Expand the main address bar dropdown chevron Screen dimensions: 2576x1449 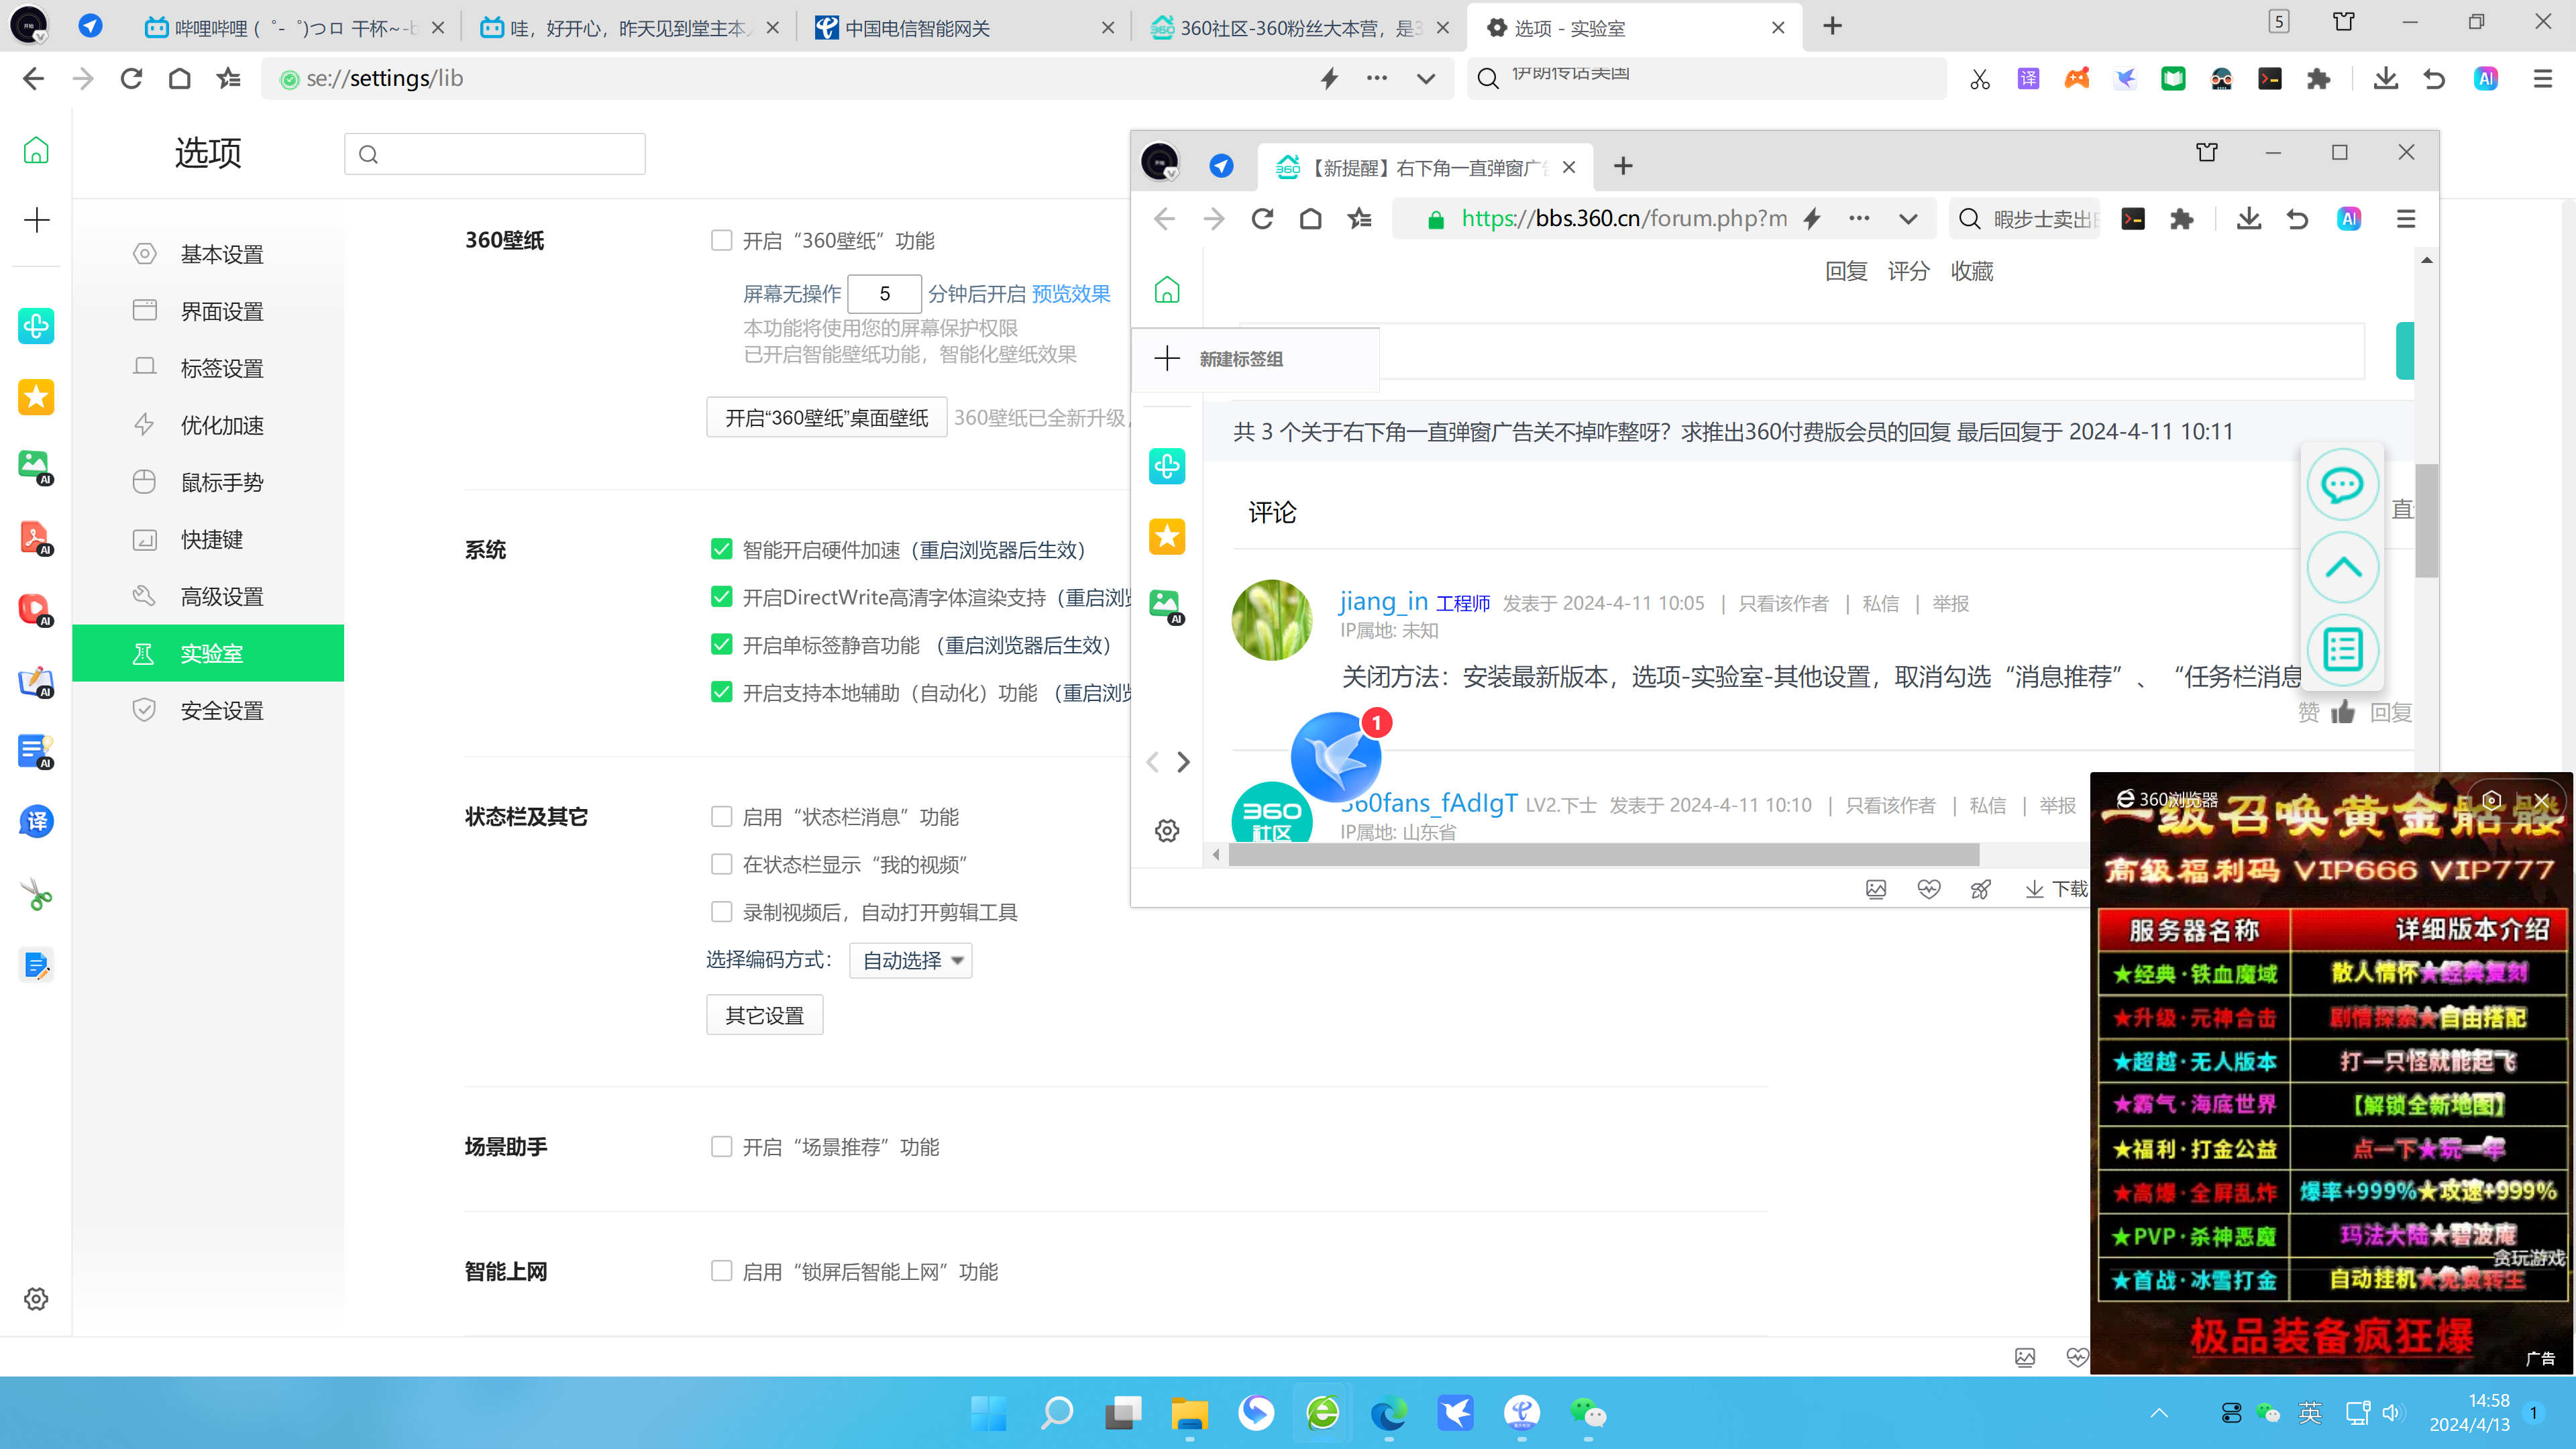pos(1426,78)
